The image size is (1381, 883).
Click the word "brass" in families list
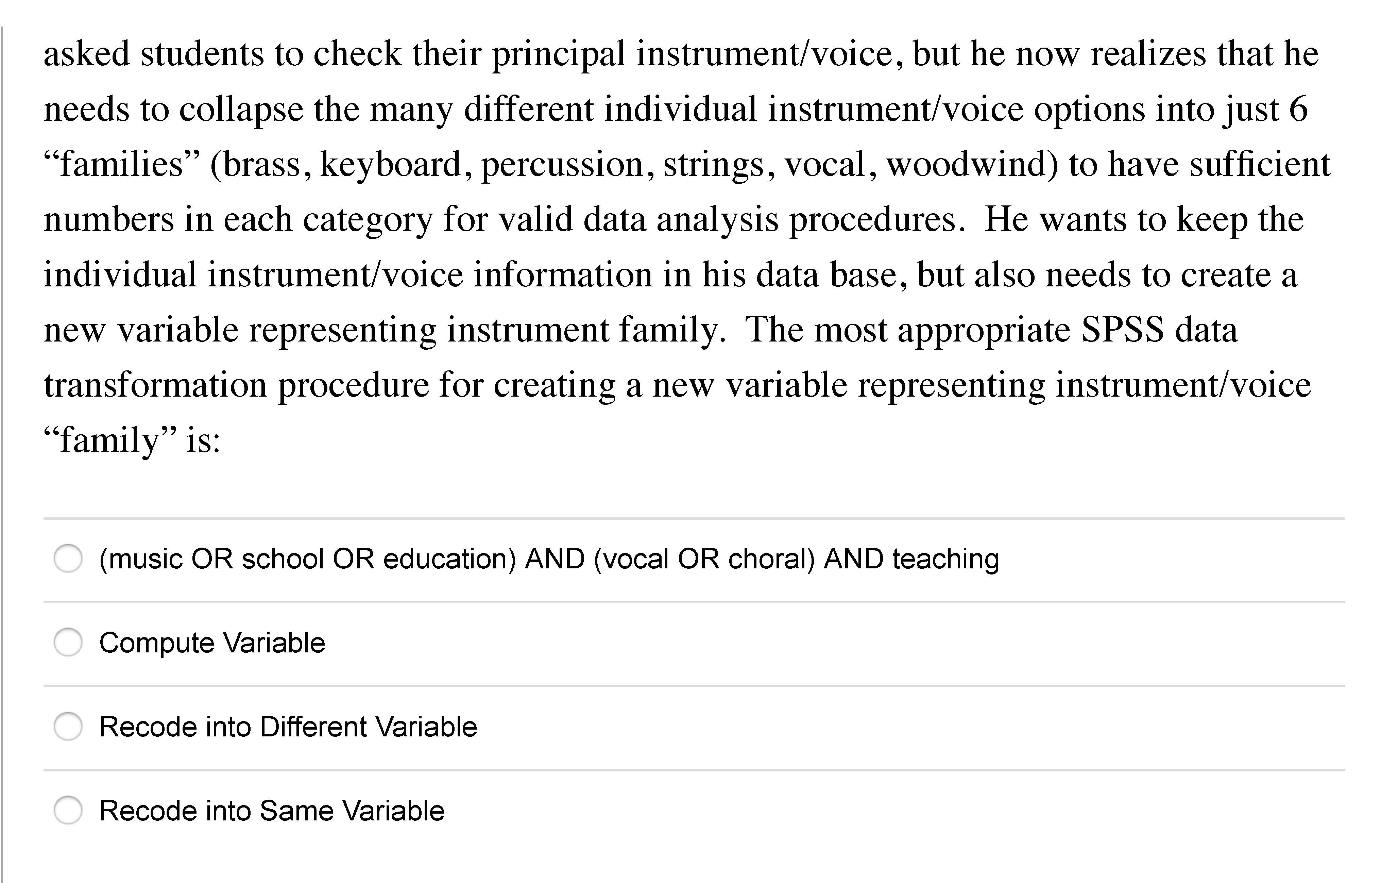point(261,165)
